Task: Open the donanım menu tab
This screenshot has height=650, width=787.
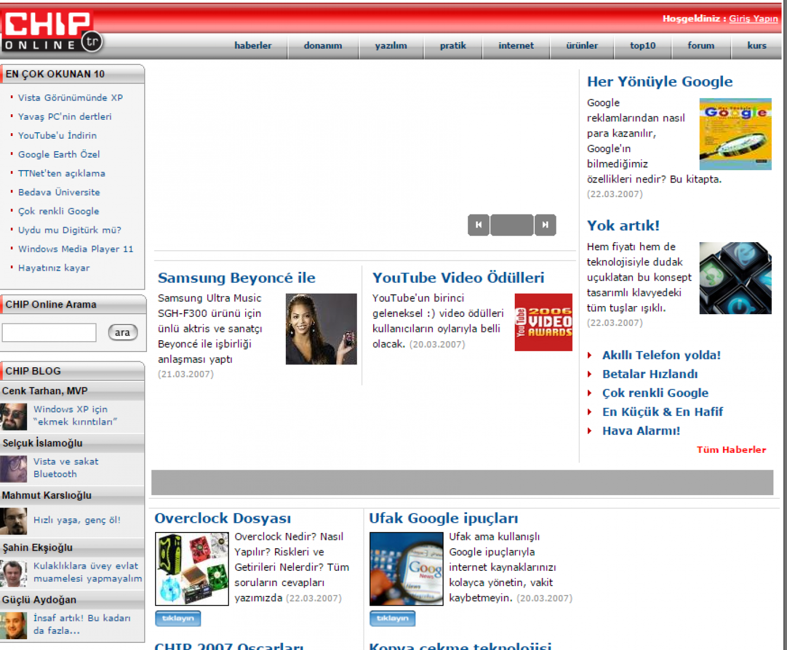Action: pyautogui.click(x=323, y=45)
